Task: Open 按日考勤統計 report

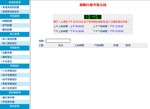Action: click(10, 75)
